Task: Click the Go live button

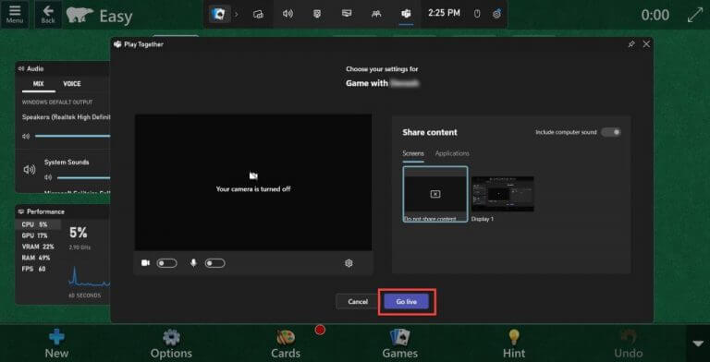Action: [x=406, y=301]
